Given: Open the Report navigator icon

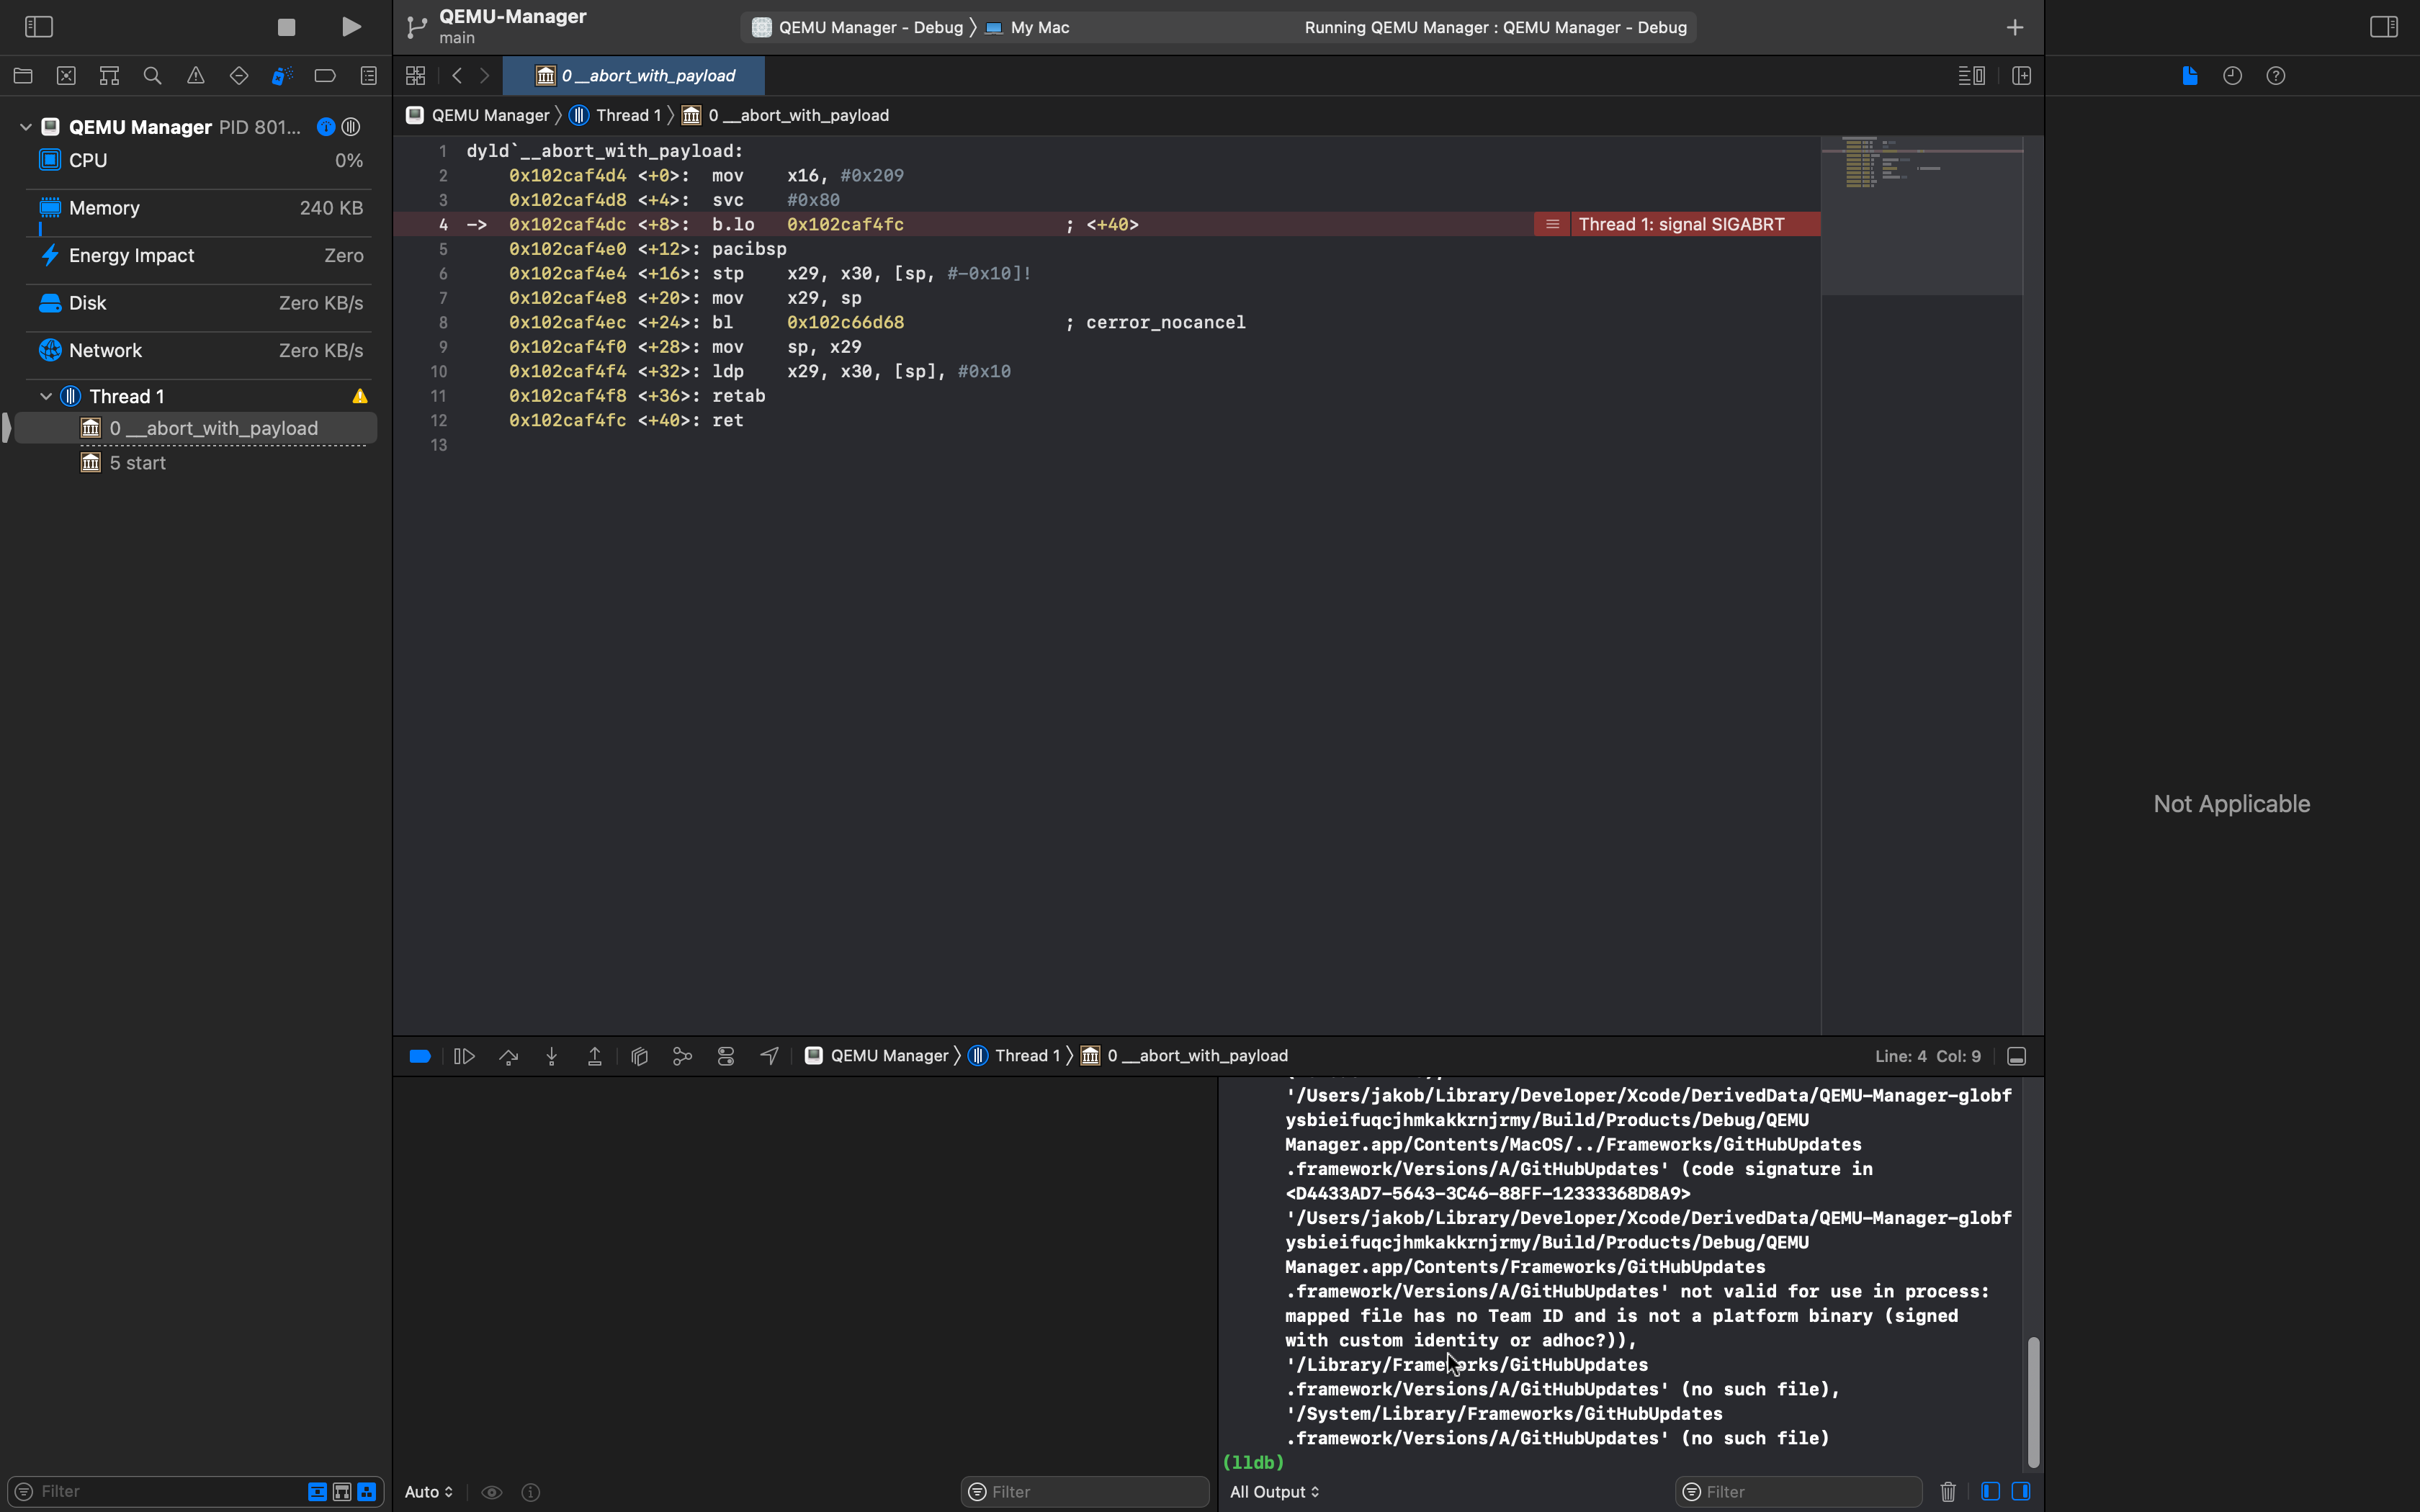Looking at the screenshot, I should (x=369, y=76).
